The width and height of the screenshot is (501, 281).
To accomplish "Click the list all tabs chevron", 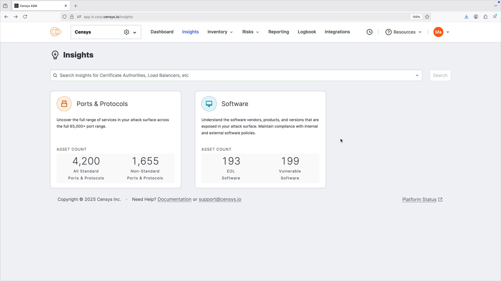I will tap(496, 6).
